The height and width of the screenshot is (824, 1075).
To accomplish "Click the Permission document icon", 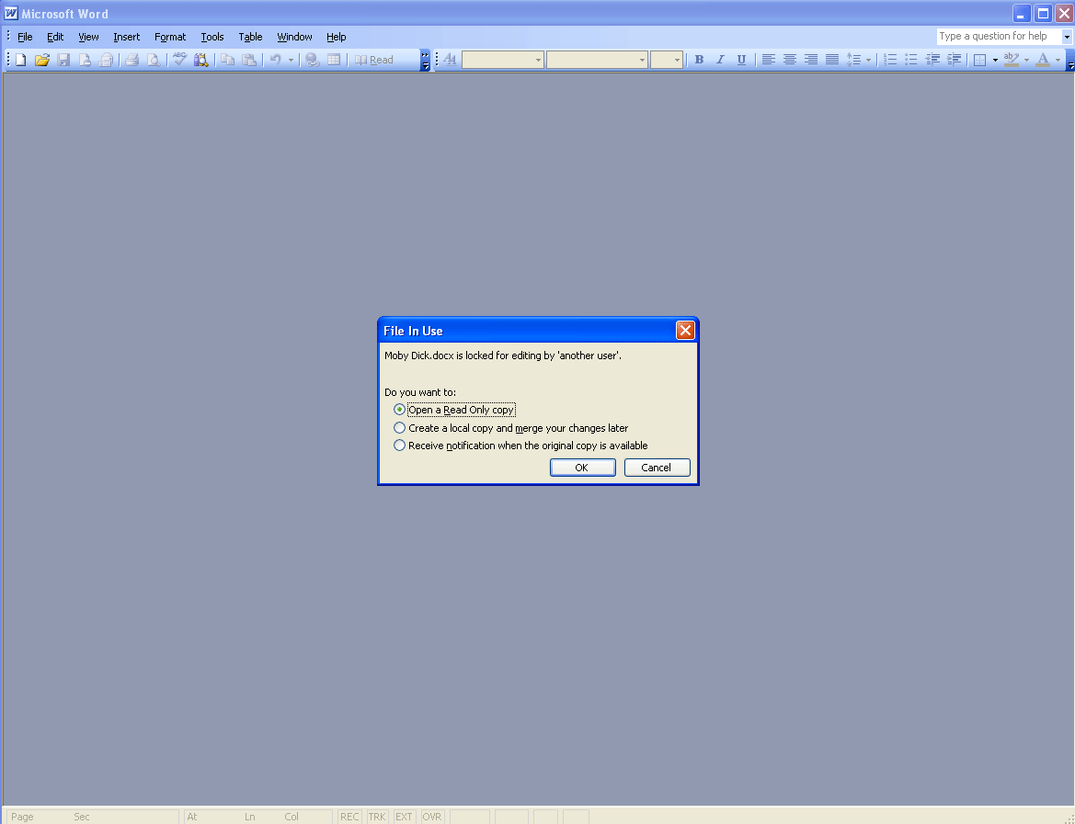I will 85,60.
